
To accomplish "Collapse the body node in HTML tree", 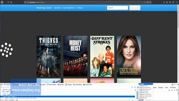I will 2,95.
